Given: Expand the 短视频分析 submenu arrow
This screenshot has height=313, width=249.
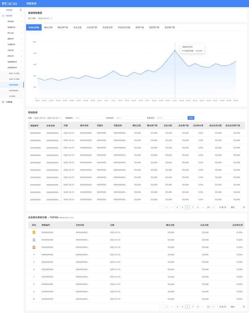Looking at the screenshot, I should pyautogui.click(x=21, y=27).
